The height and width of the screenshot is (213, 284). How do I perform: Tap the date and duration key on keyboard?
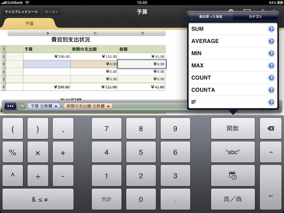(233, 175)
